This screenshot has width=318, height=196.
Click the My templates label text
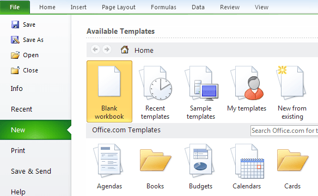click(x=247, y=109)
